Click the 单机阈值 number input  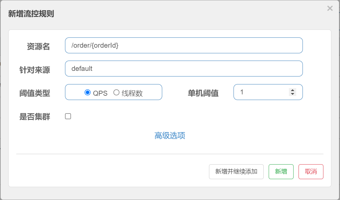[268, 92]
